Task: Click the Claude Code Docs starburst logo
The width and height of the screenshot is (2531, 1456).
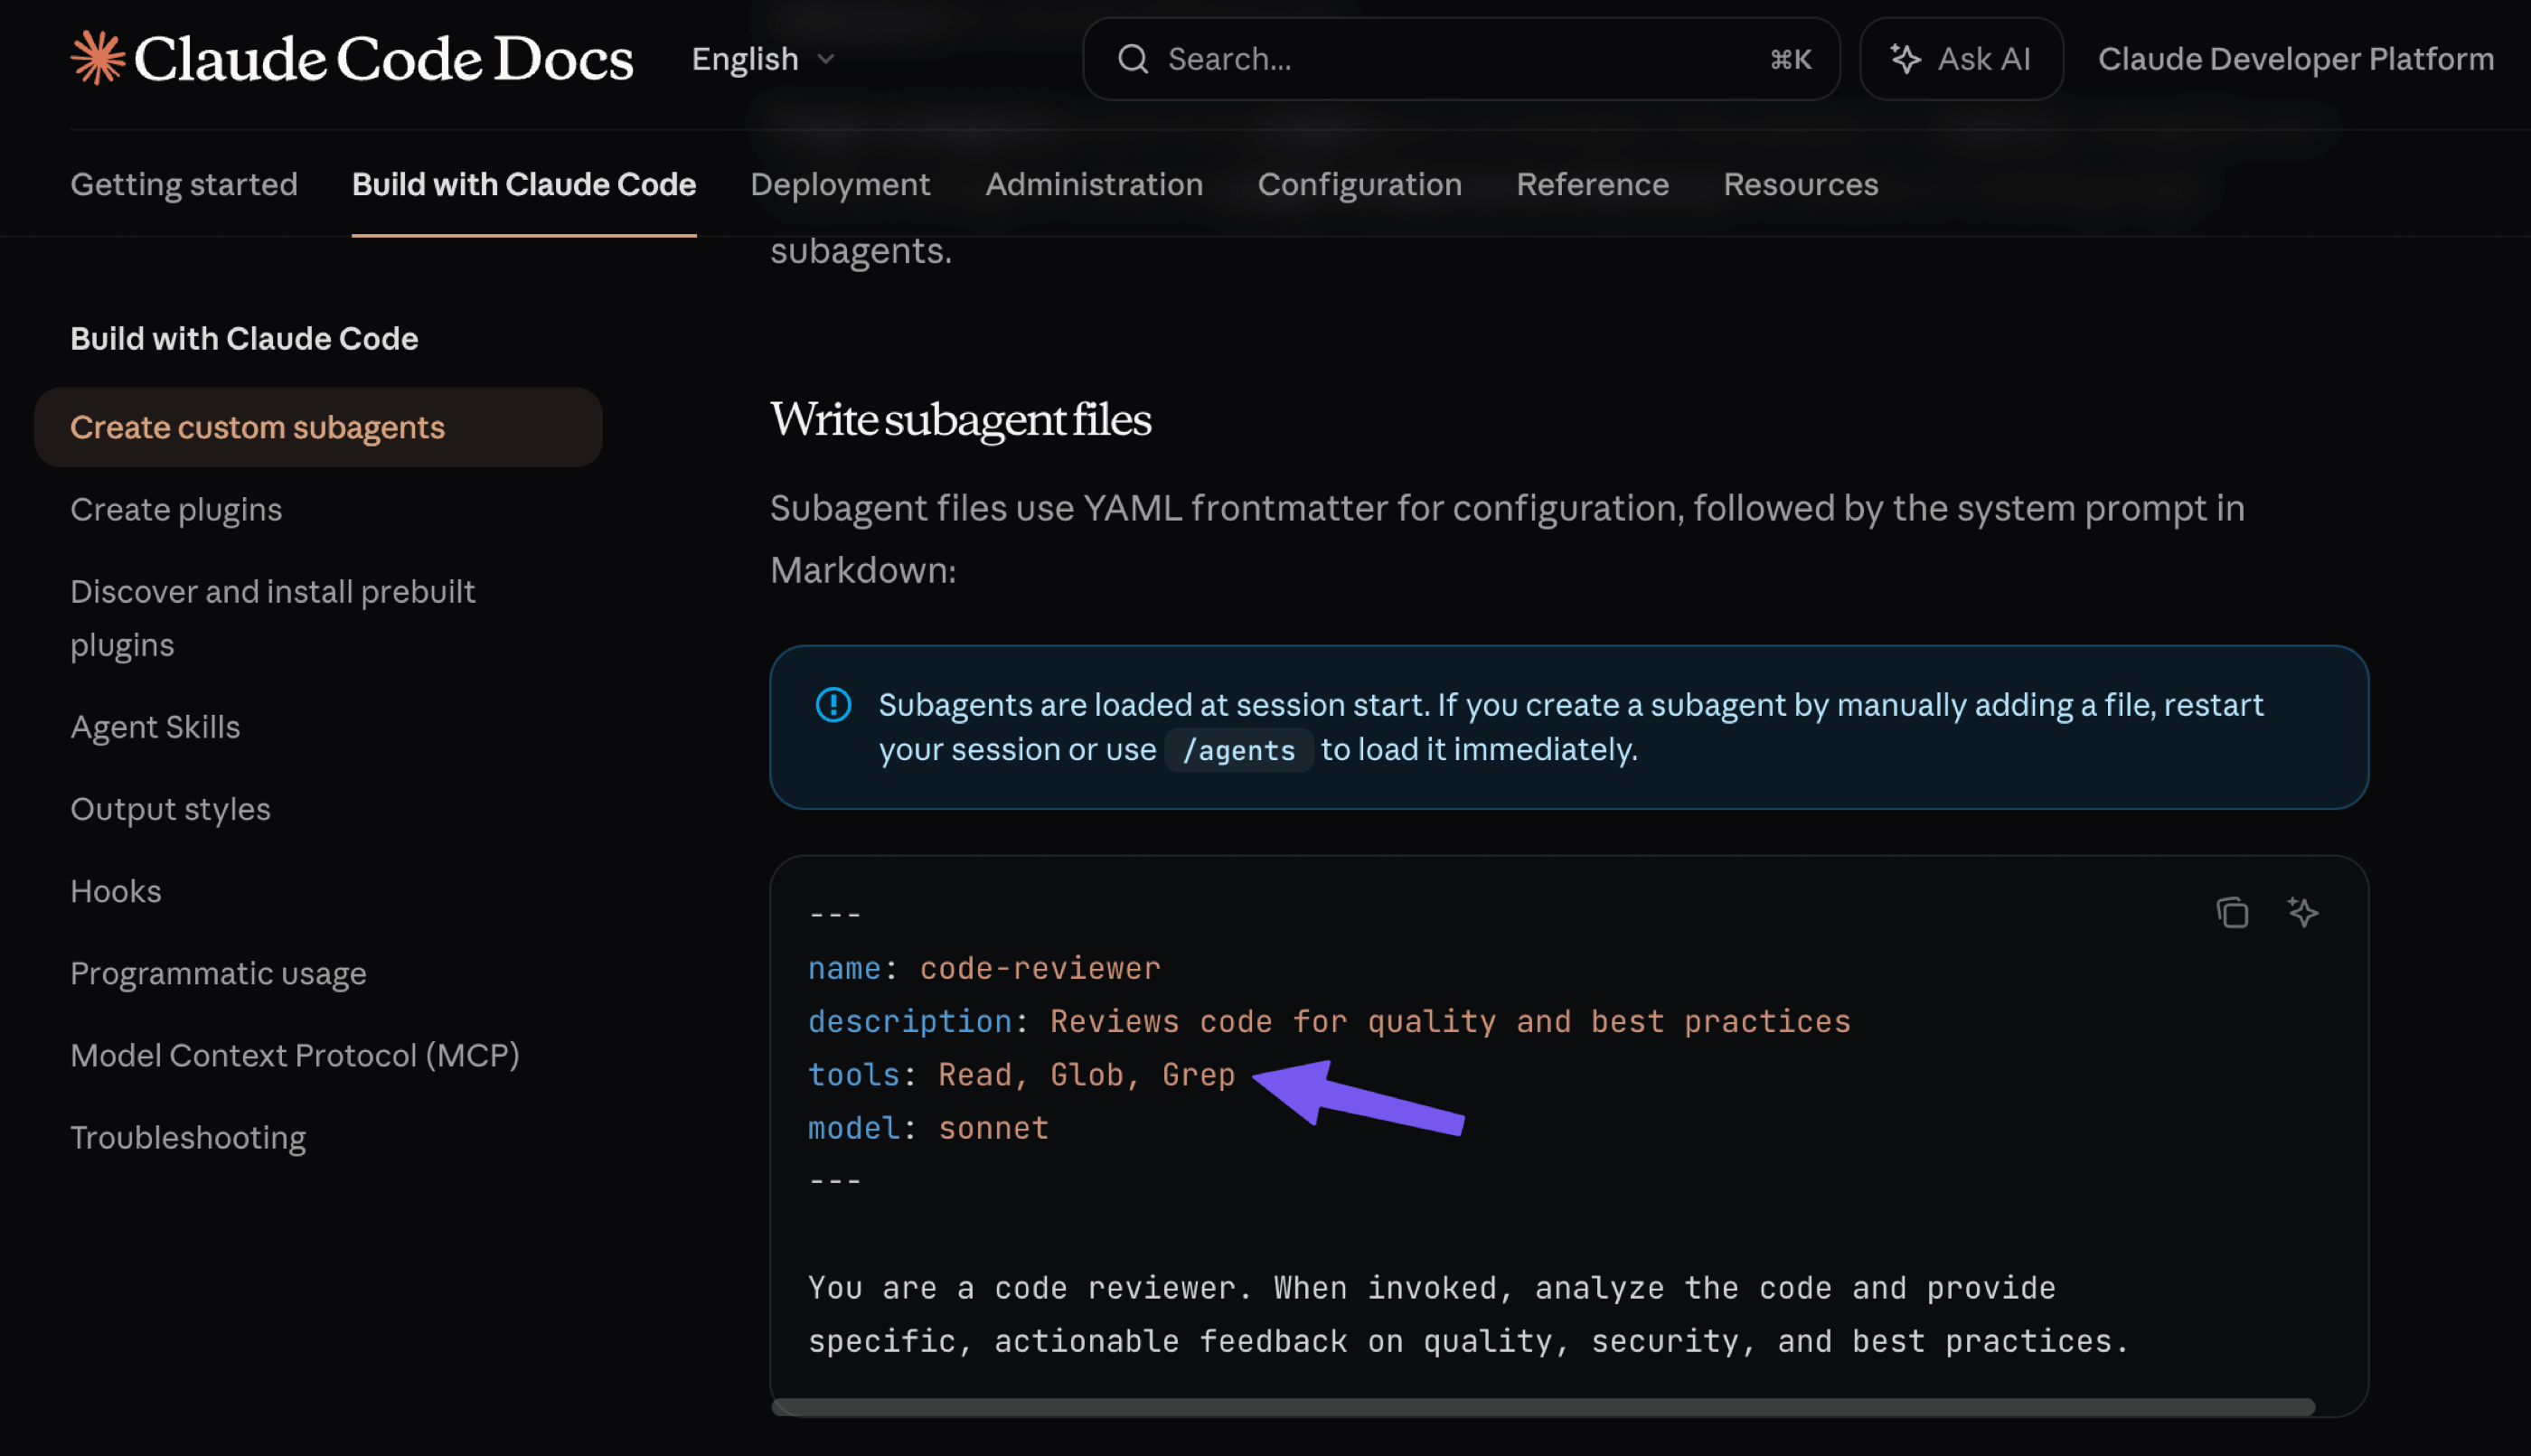Action: [x=98, y=58]
